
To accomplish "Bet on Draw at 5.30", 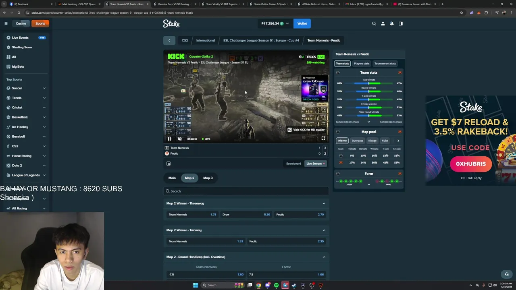I will (x=246, y=215).
